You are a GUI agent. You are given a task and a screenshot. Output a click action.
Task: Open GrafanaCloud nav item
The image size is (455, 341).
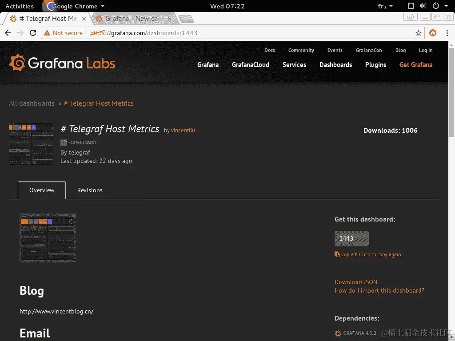tap(251, 65)
